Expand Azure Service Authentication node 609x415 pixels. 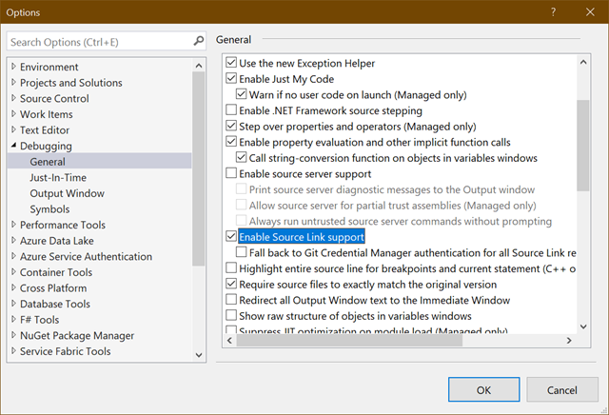(x=13, y=256)
